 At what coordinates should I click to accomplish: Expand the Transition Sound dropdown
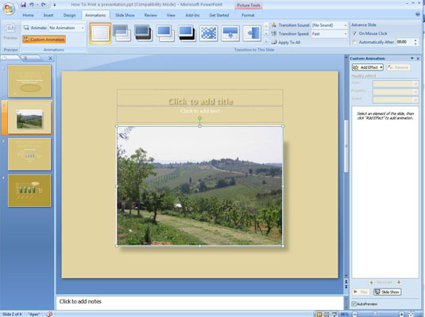(x=330, y=25)
